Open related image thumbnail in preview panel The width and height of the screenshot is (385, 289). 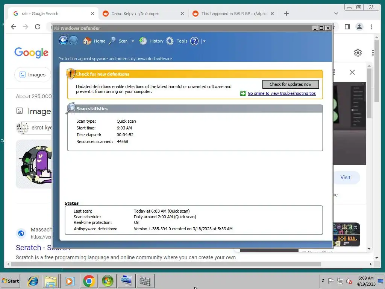346,234
